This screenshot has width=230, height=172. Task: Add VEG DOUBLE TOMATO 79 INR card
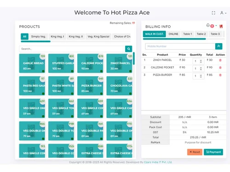[x=61, y=131]
